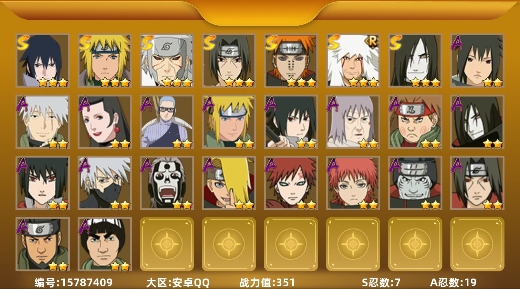520x289 pixels.
Task: Click the account number 编号:15787409 text
Action: tap(74, 282)
